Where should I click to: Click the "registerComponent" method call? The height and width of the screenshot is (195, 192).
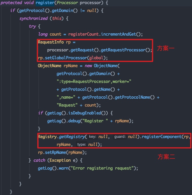click(x=162, y=137)
